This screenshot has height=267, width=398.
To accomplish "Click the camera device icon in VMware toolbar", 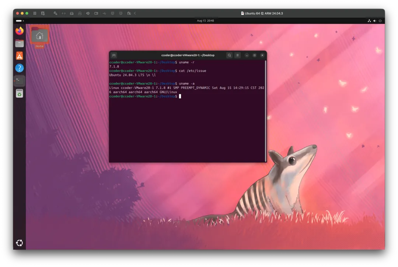I will click(96, 13).
